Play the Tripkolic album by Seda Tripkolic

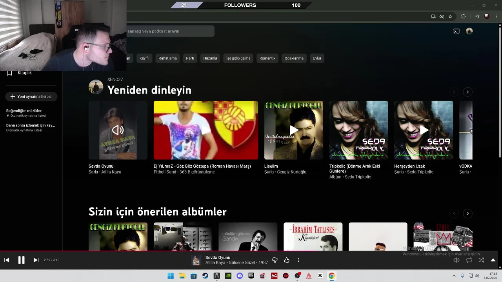[x=359, y=130]
